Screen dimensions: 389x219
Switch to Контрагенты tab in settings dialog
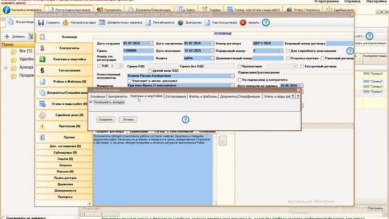click(x=118, y=97)
